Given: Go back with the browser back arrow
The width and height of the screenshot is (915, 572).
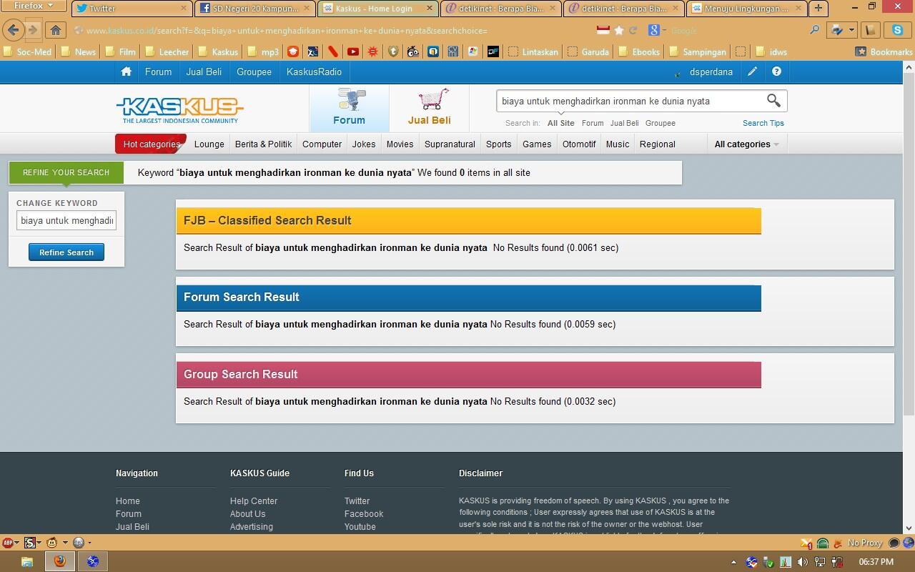Looking at the screenshot, I should [x=13, y=30].
